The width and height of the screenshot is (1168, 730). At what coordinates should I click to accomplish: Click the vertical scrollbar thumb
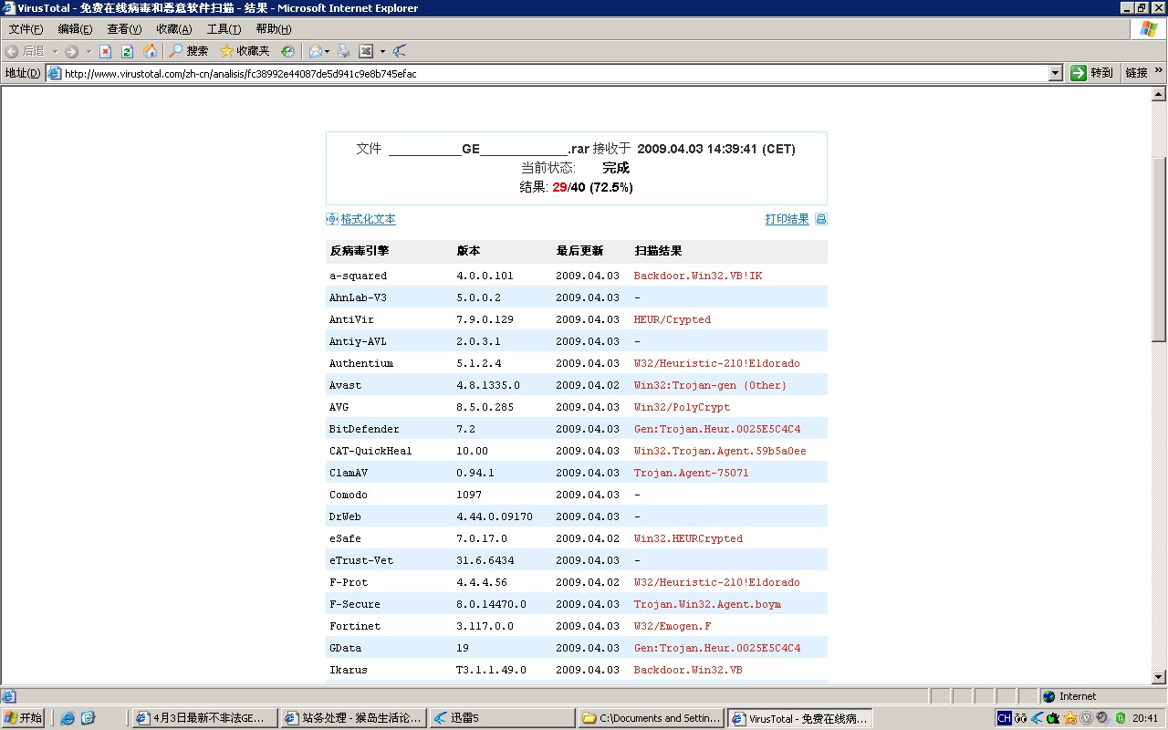[x=1159, y=248]
